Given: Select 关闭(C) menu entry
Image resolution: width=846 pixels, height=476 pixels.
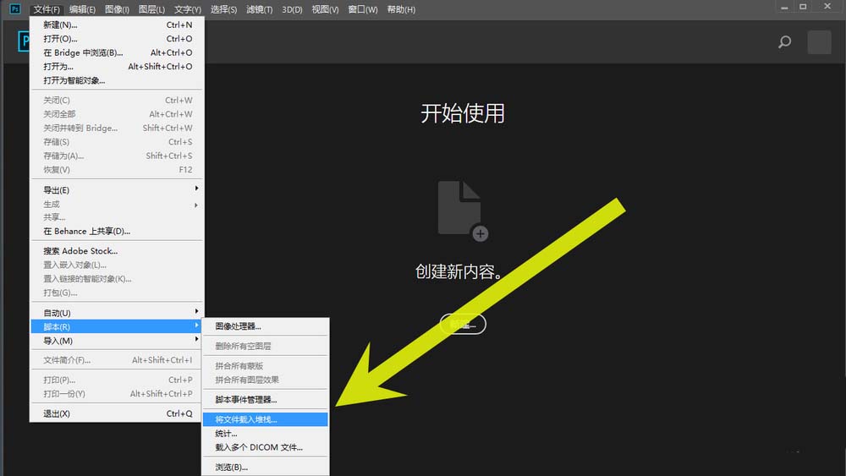Looking at the screenshot, I should click(117, 101).
